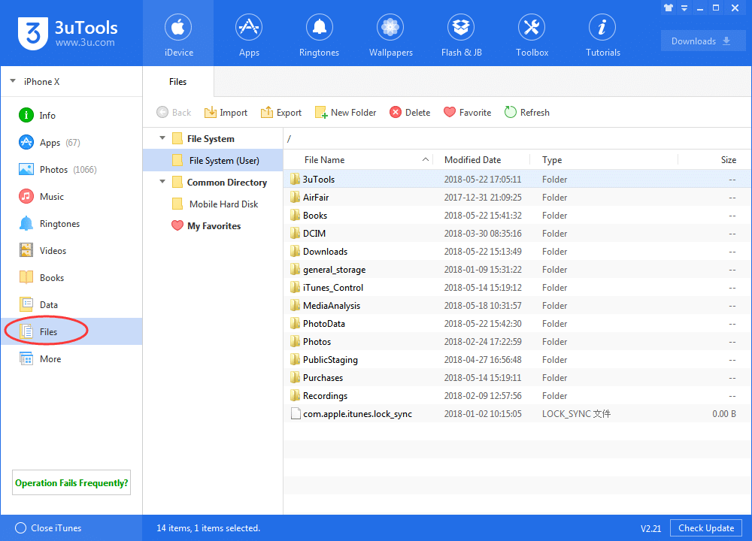Sort by the Modified Date column

coord(481,159)
